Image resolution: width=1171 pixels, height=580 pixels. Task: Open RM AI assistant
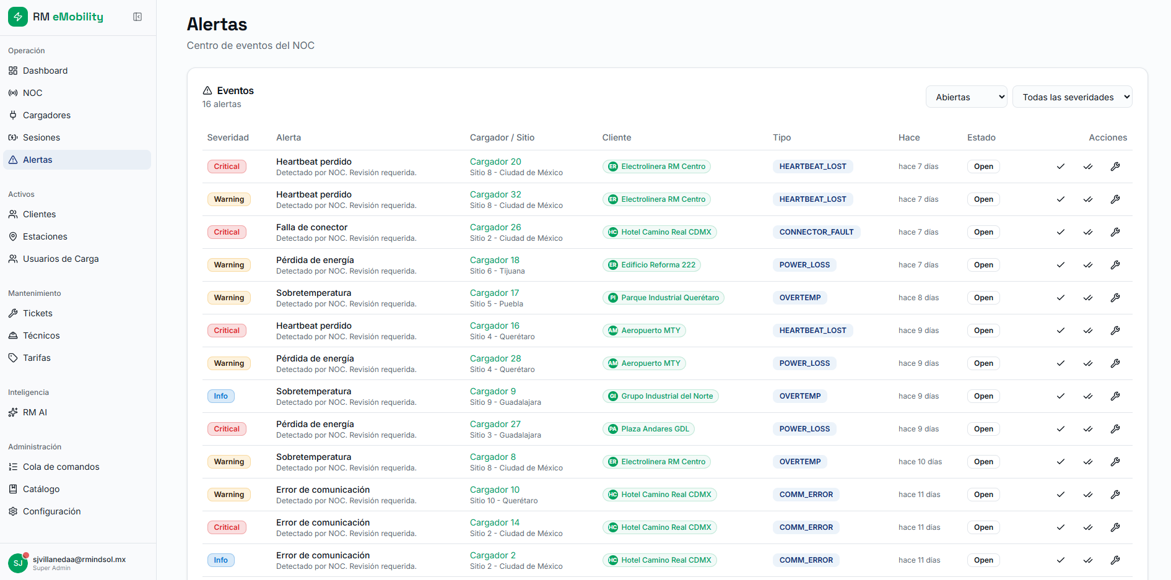(77, 412)
